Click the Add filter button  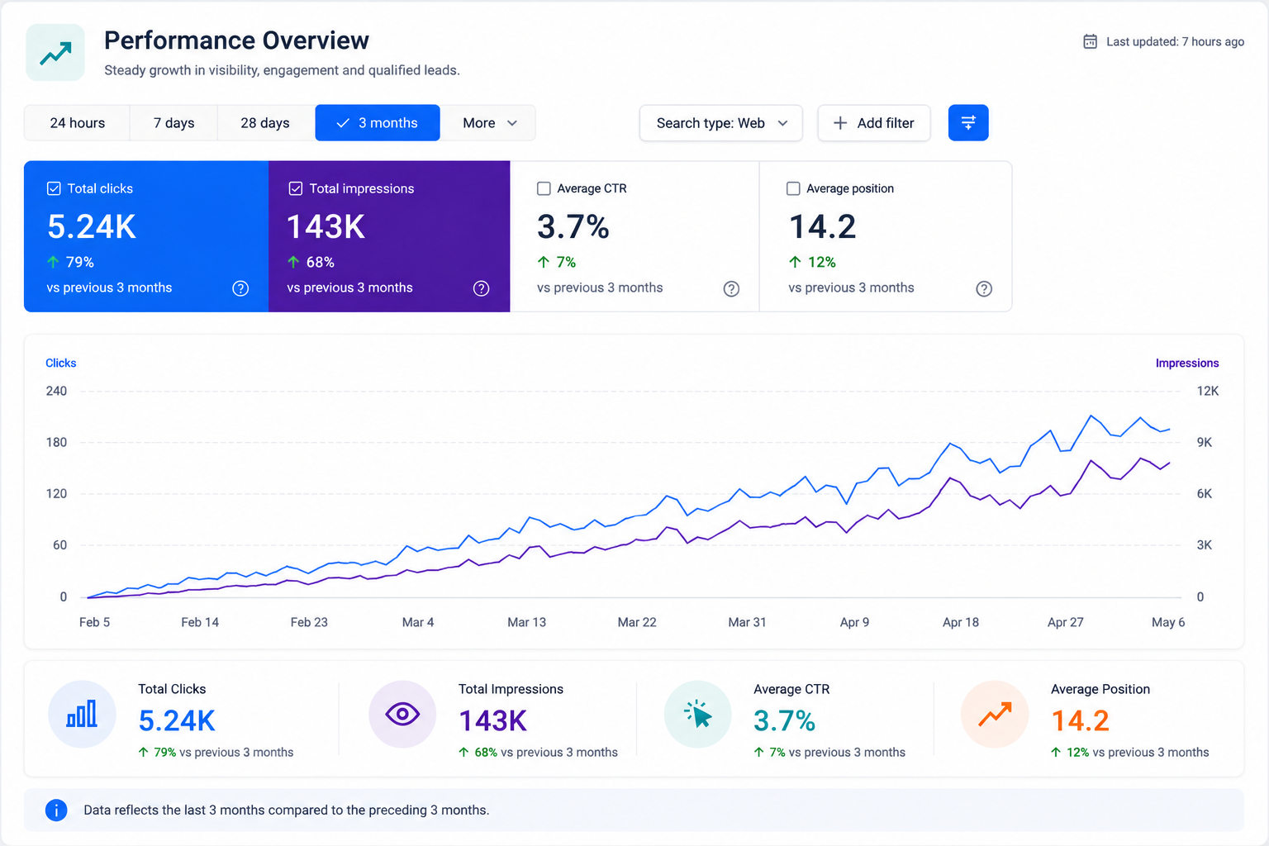874,123
